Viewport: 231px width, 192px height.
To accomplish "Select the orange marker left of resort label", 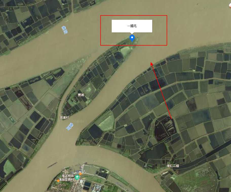I will 58,181.
